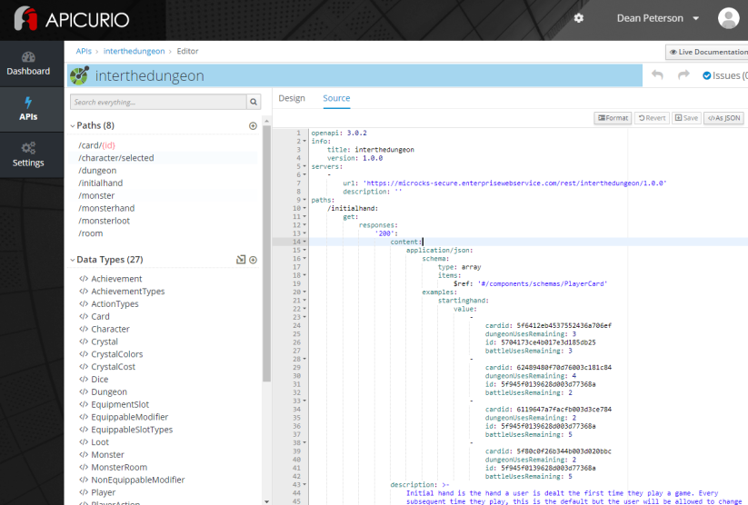Click the user avatar icon
The height and width of the screenshot is (505, 748).
(728, 18)
